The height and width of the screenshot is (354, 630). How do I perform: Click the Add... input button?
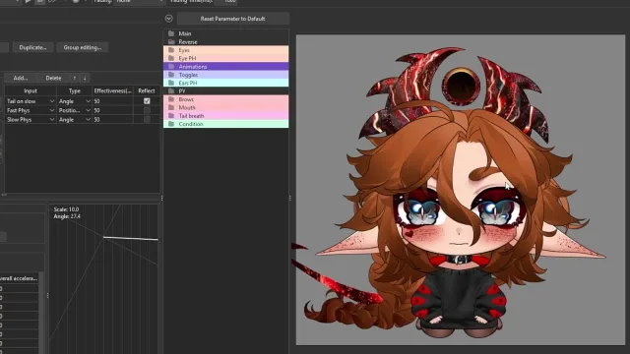point(21,78)
